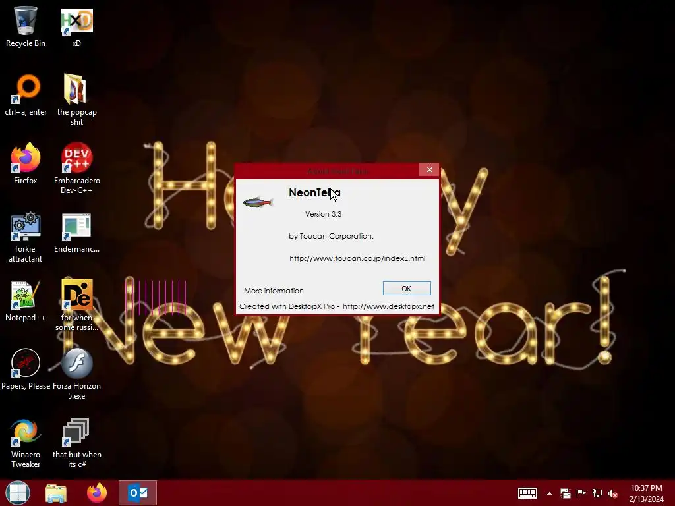This screenshot has height=506, width=675.
Task: Open the Recycle Bin desktop icon
Action: point(26,26)
